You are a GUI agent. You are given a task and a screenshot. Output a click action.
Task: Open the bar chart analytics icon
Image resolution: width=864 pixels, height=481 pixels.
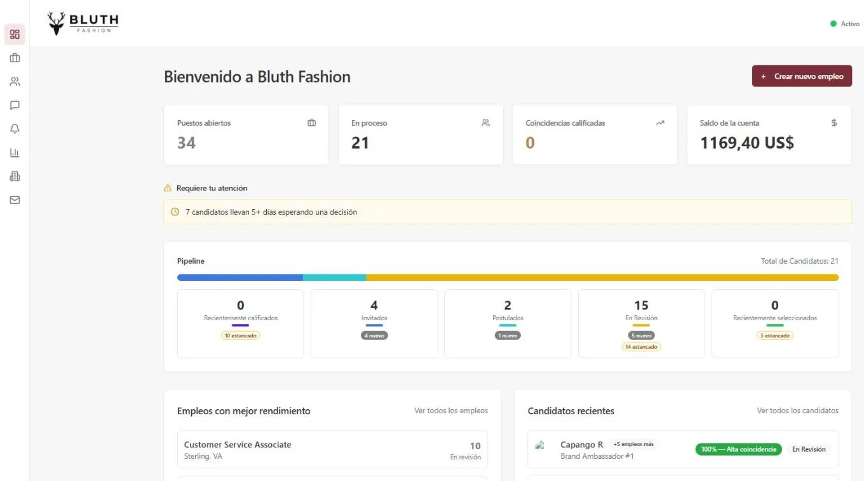tap(15, 152)
